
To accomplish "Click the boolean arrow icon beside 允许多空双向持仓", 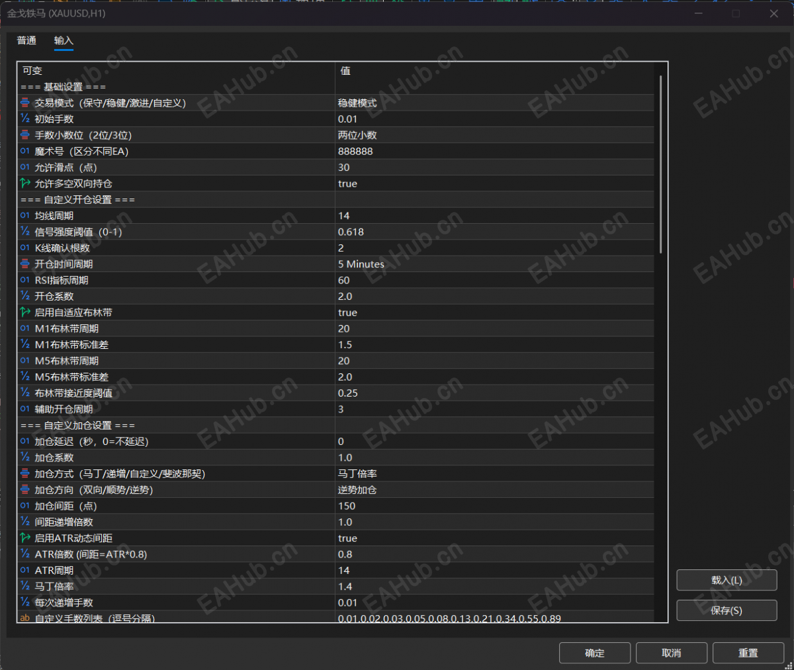I will (x=25, y=183).
